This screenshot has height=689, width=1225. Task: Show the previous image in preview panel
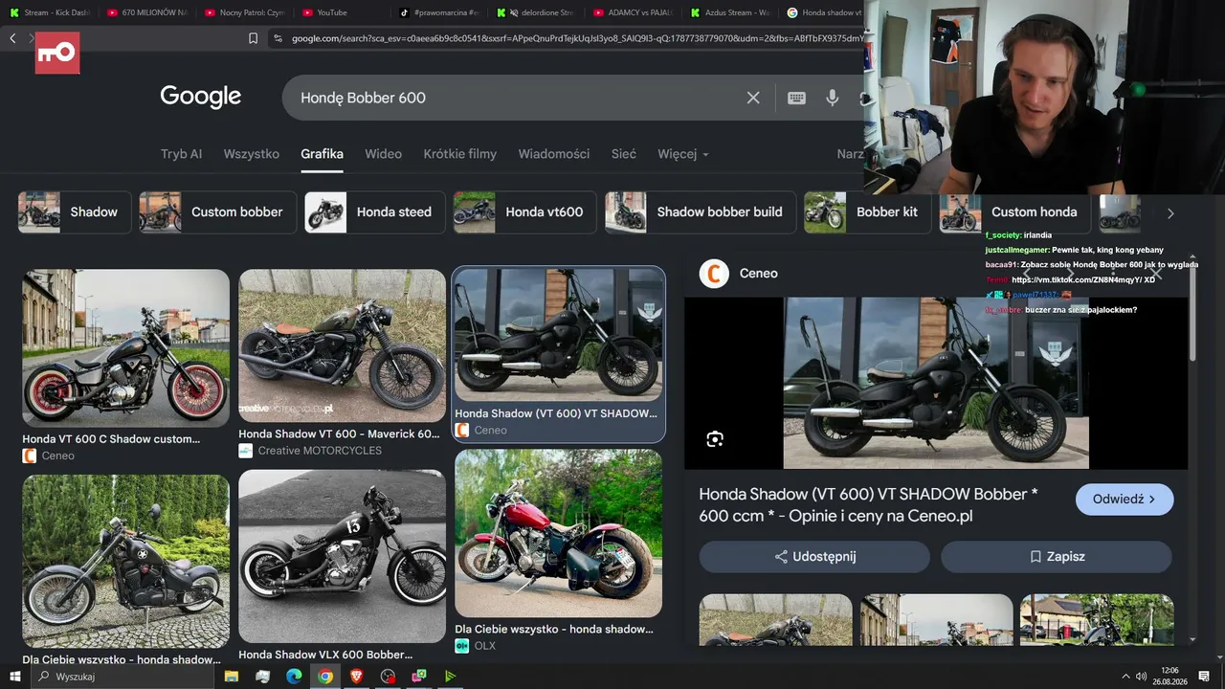[1026, 275]
